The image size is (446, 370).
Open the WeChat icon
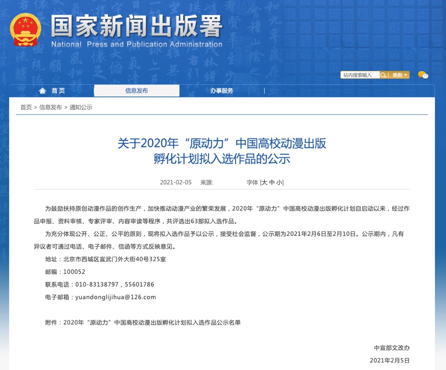[x=423, y=75]
